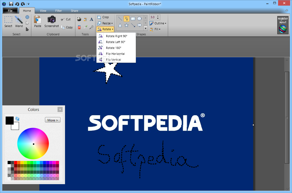Click the white background color swatch

(x=16, y=126)
